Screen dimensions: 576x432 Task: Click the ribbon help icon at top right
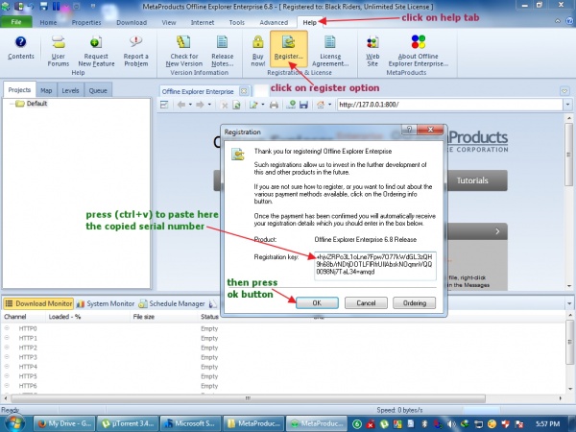point(569,21)
